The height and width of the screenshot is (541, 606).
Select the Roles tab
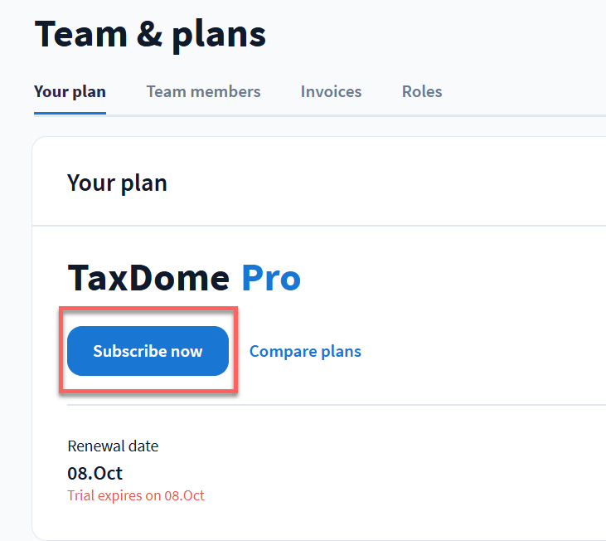point(422,91)
